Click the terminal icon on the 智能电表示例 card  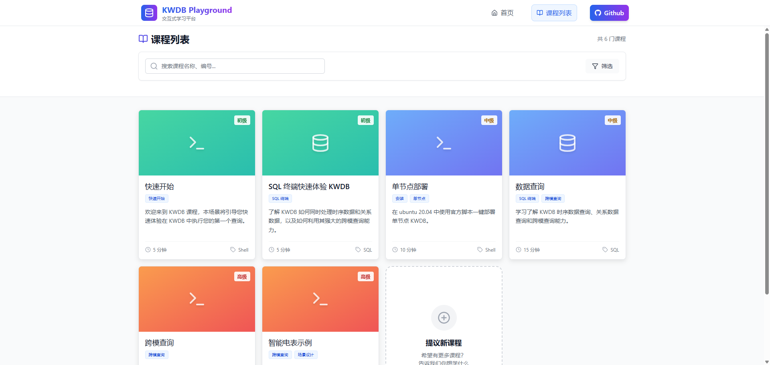click(x=320, y=299)
